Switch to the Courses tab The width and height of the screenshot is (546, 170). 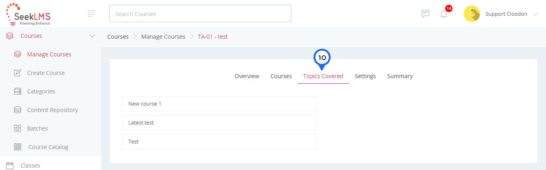click(x=281, y=76)
